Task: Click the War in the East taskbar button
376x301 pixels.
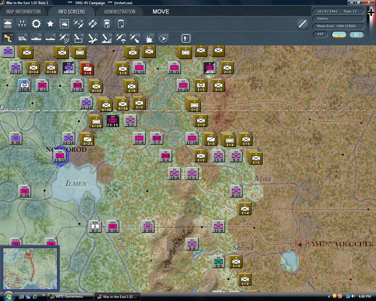Action: pos(117,297)
